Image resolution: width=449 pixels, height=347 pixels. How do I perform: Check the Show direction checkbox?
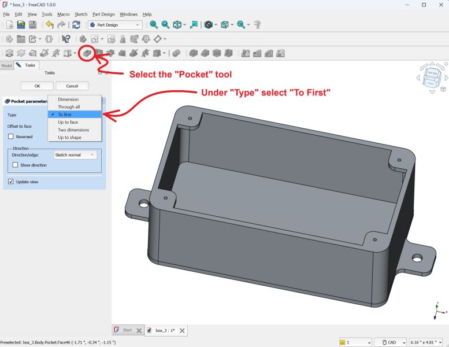pos(16,165)
